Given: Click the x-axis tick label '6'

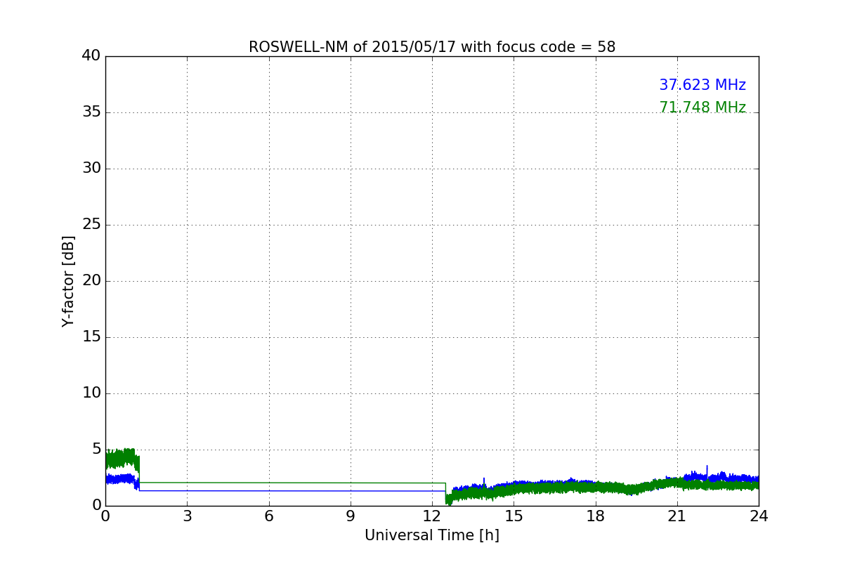Looking at the screenshot, I should (x=268, y=516).
